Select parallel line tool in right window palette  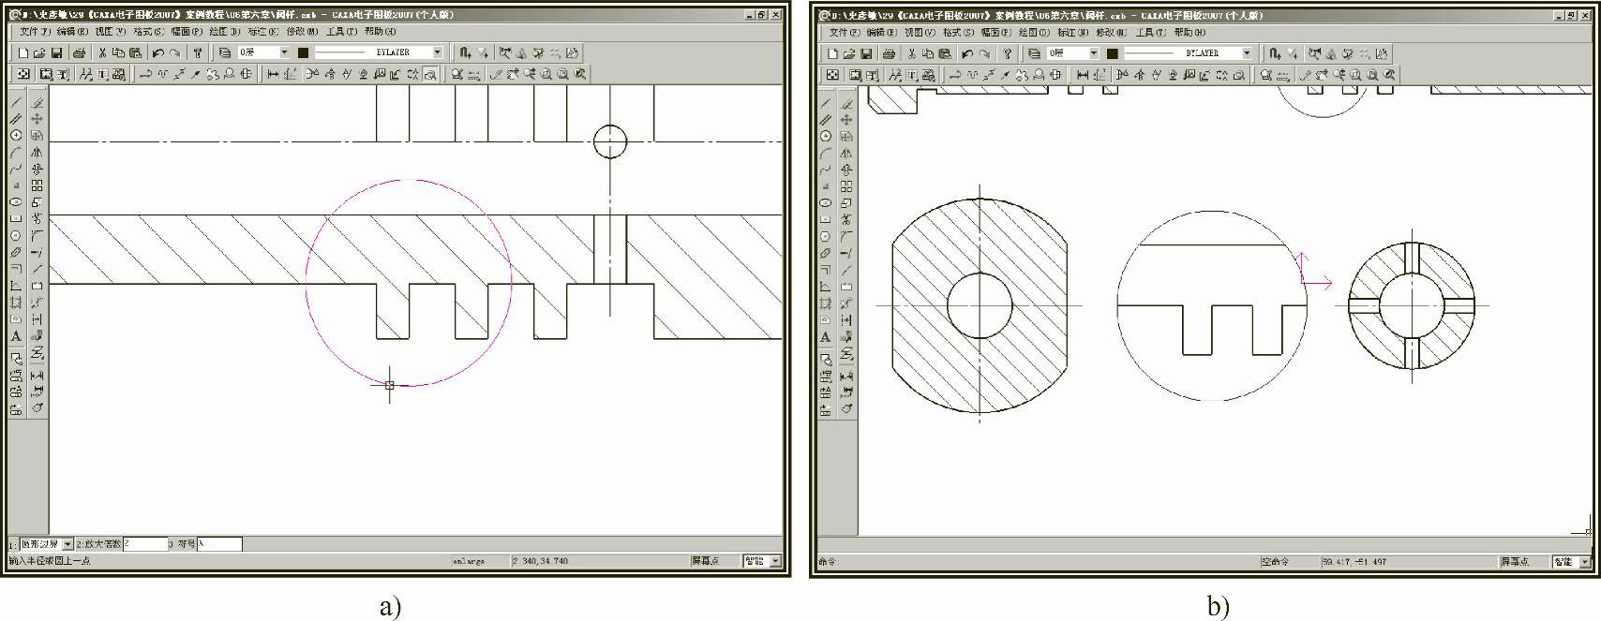(x=826, y=120)
